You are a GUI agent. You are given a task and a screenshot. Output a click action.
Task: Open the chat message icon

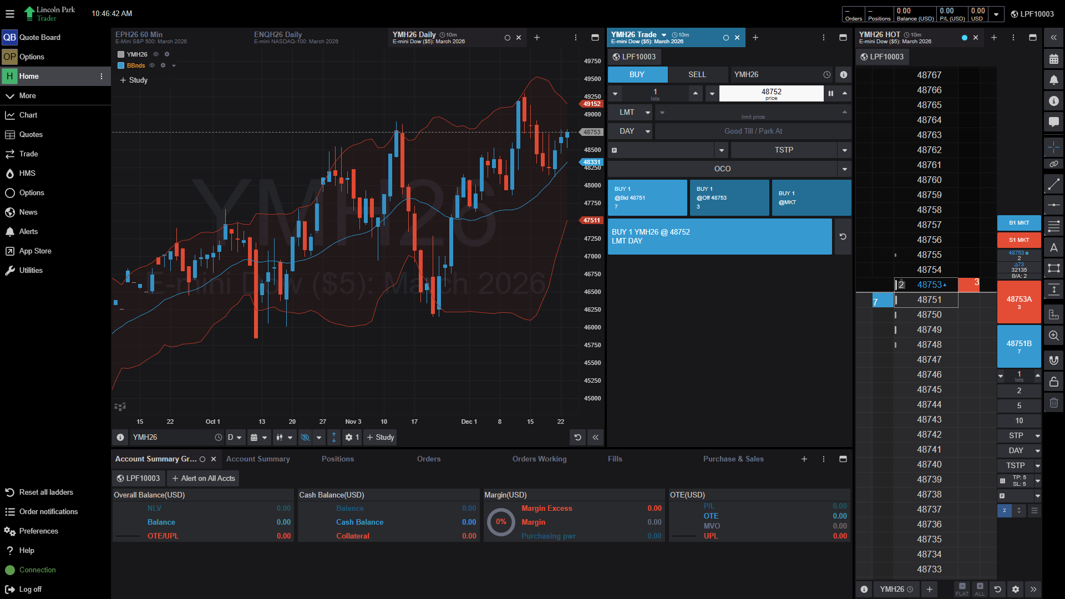[x=1054, y=121]
